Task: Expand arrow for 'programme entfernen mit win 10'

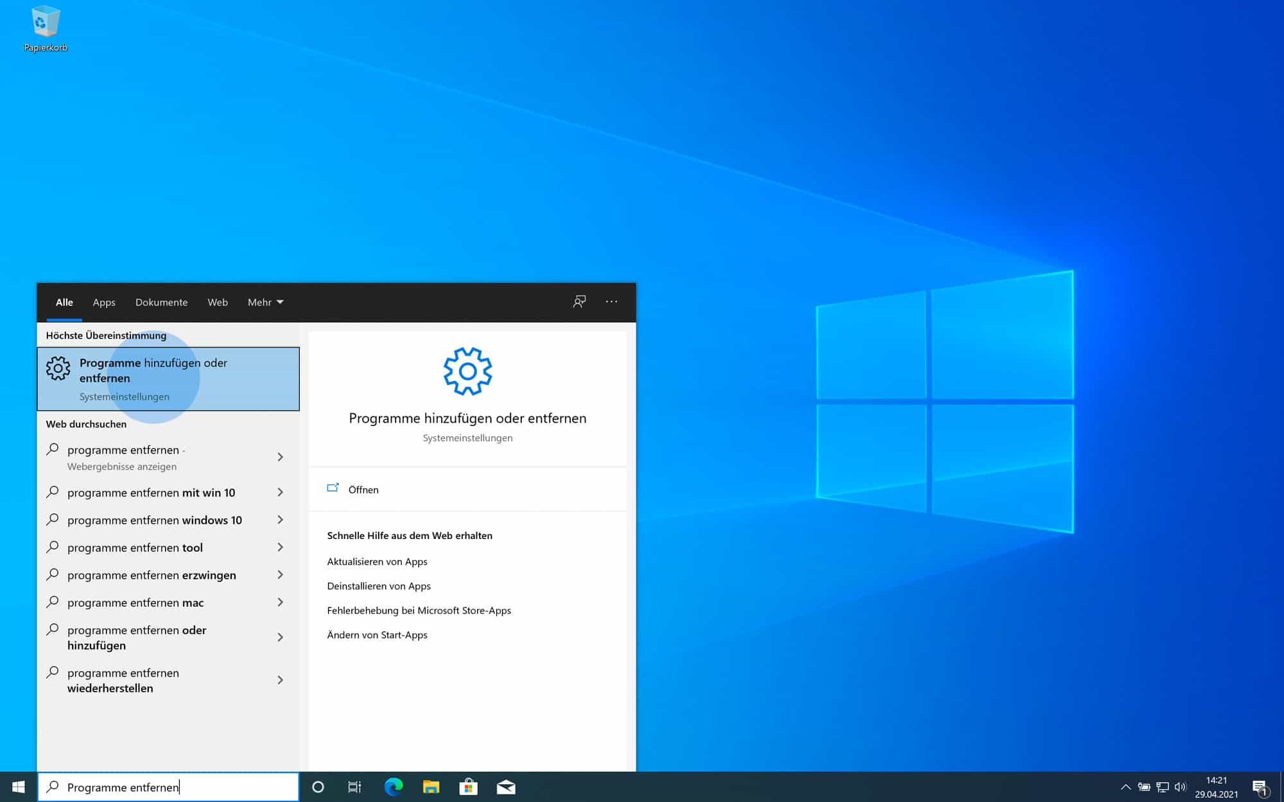Action: click(280, 492)
